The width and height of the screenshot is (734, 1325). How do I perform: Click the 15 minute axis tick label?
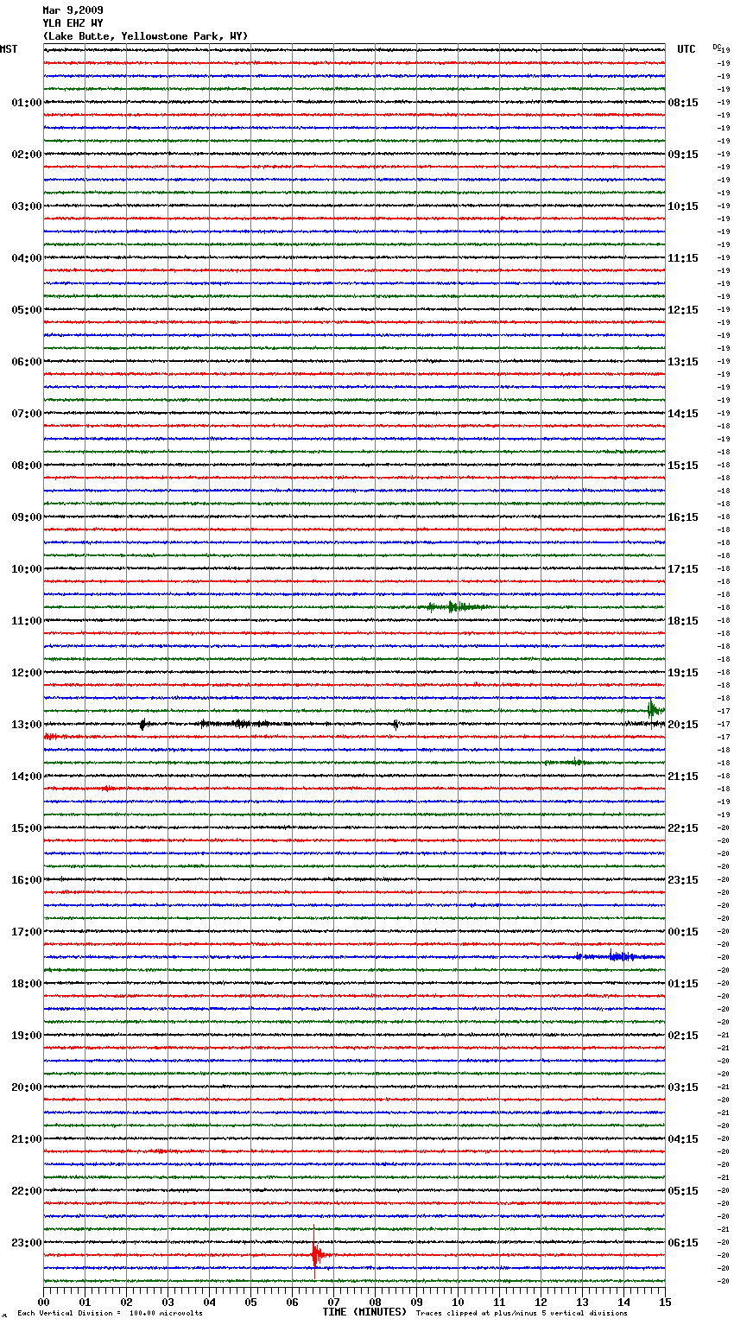click(x=665, y=1302)
